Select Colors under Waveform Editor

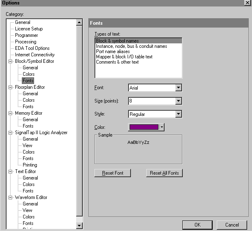29,217
